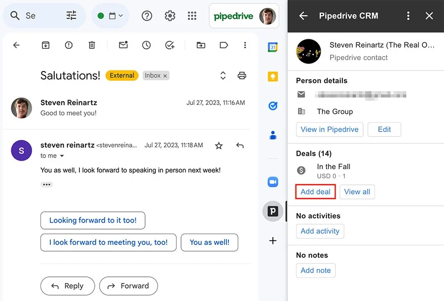Archive the Salutations email
The height and width of the screenshot is (301, 444).
(x=45, y=45)
